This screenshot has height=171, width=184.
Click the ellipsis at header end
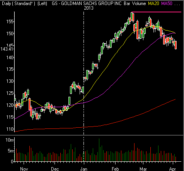[177, 4]
